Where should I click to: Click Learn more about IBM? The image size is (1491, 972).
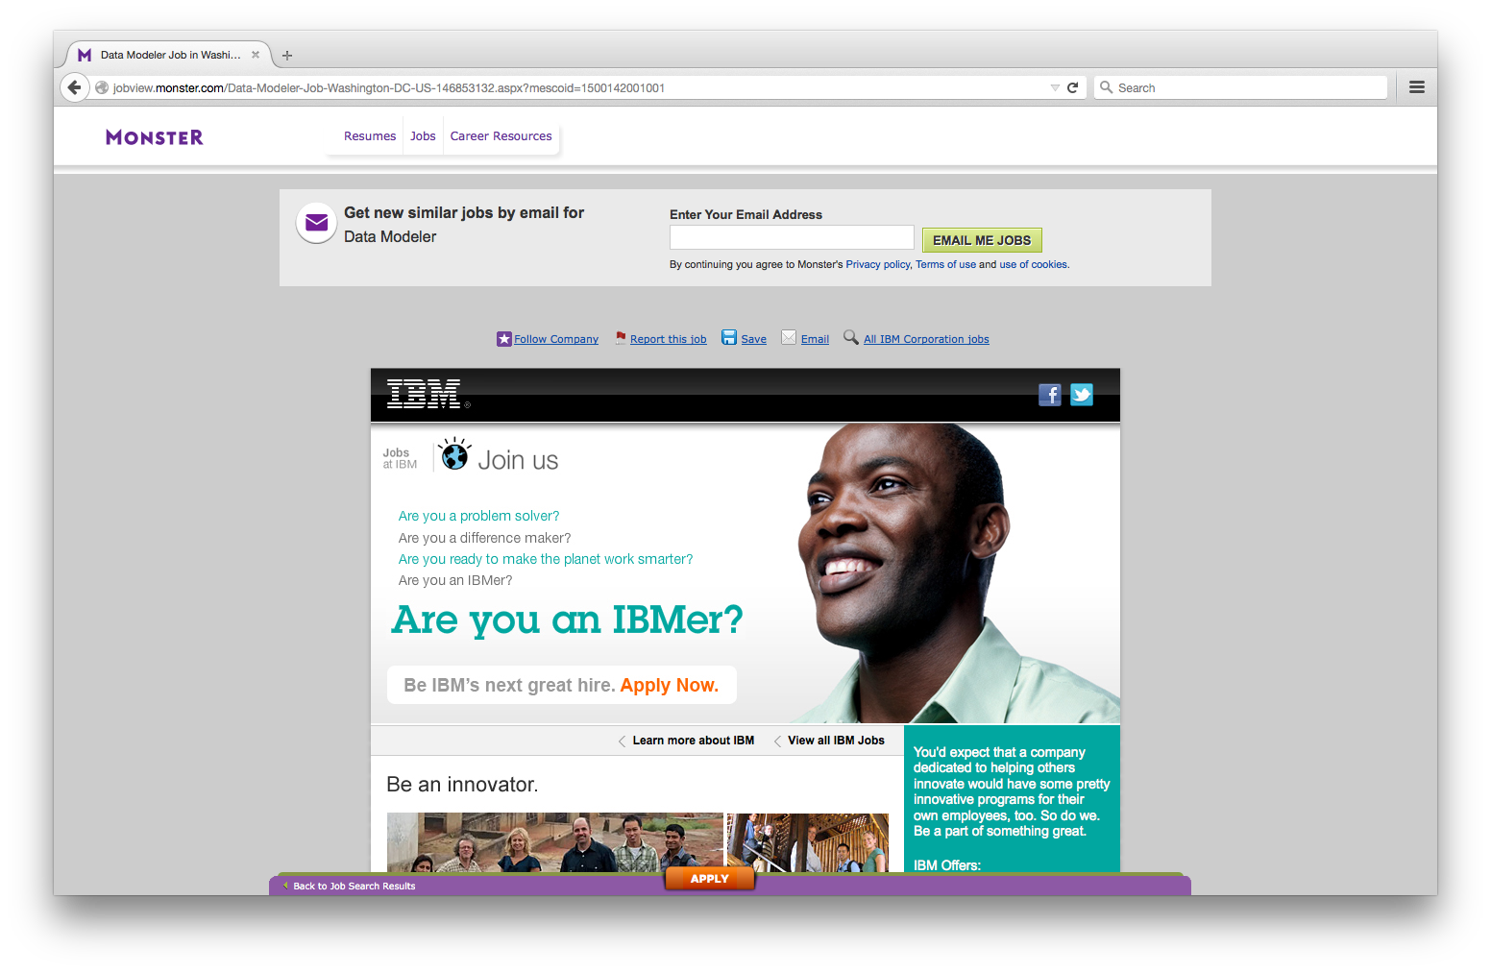[x=694, y=741]
